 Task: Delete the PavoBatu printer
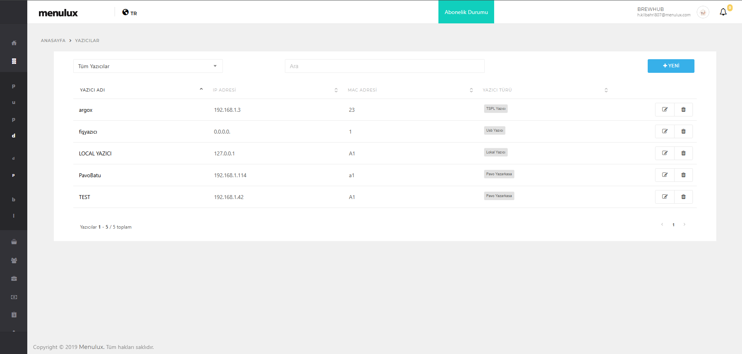coord(683,175)
